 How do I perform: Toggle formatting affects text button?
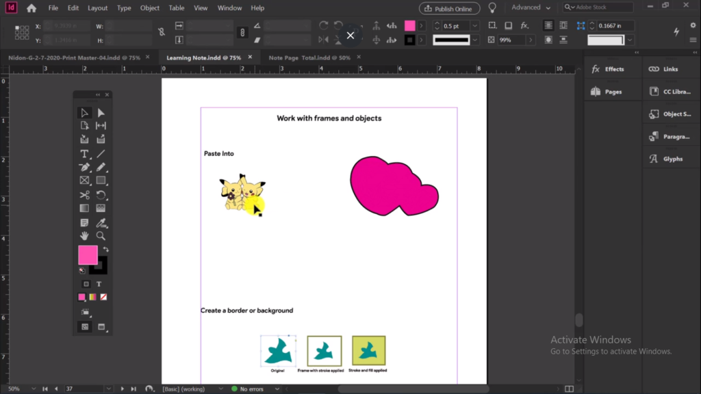coord(99,284)
